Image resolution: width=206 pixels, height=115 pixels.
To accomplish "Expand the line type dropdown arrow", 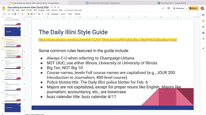I will [x=45, y=14].
